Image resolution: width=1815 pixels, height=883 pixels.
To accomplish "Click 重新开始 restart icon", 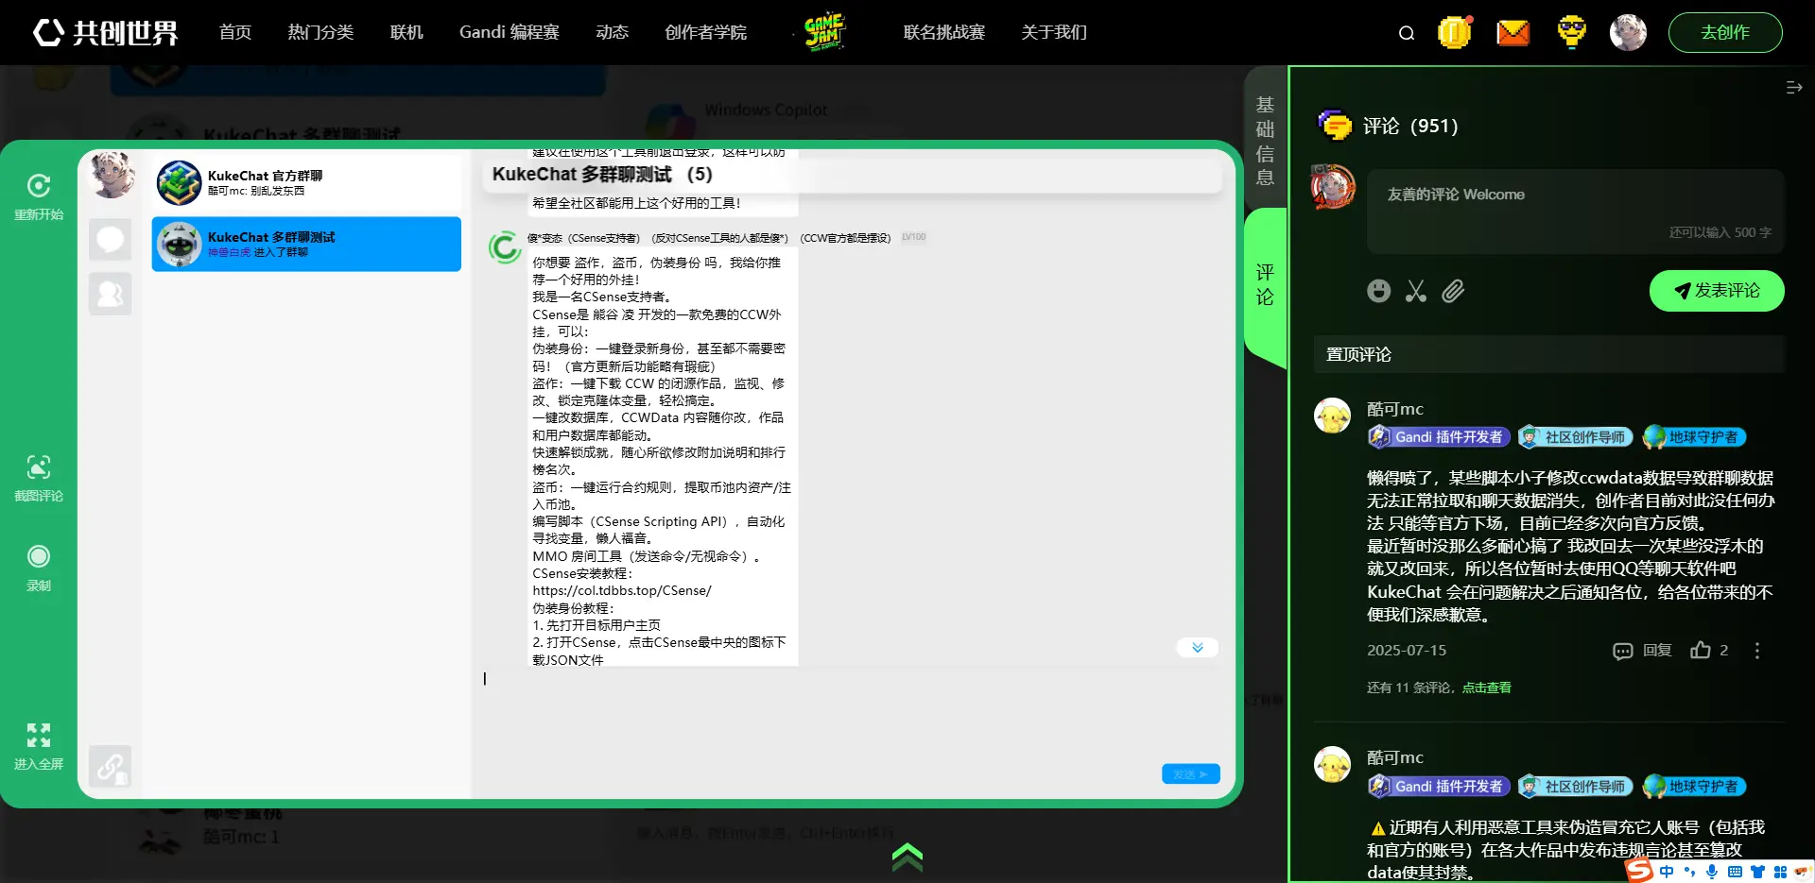I will pyautogui.click(x=39, y=195).
